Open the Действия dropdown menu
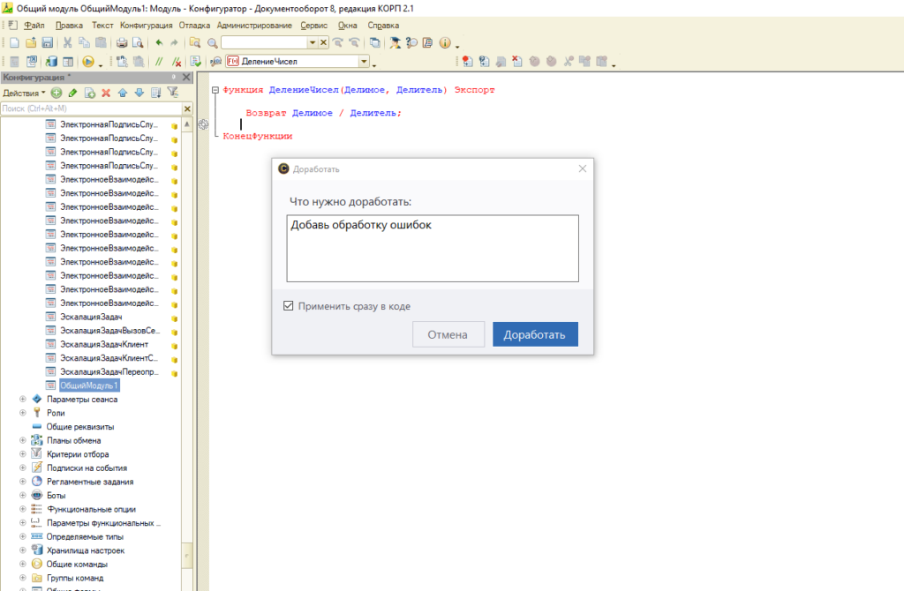This screenshot has width=904, height=591. tap(24, 93)
